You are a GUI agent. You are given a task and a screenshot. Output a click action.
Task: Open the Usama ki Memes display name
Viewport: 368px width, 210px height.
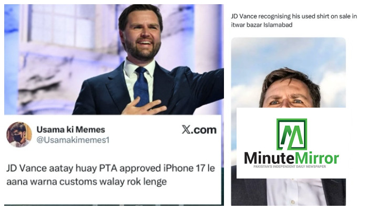[x=71, y=129]
